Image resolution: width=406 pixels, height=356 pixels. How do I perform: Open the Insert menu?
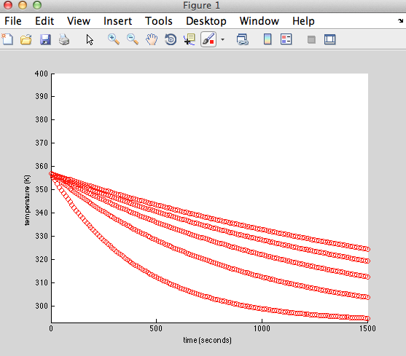[x=117, y=21]
